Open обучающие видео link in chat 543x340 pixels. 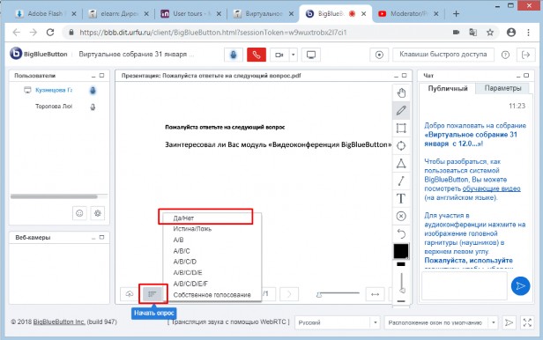coord(491,188)
